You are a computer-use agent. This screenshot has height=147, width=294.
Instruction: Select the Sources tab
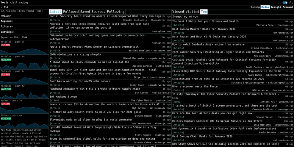coord(98,12)
